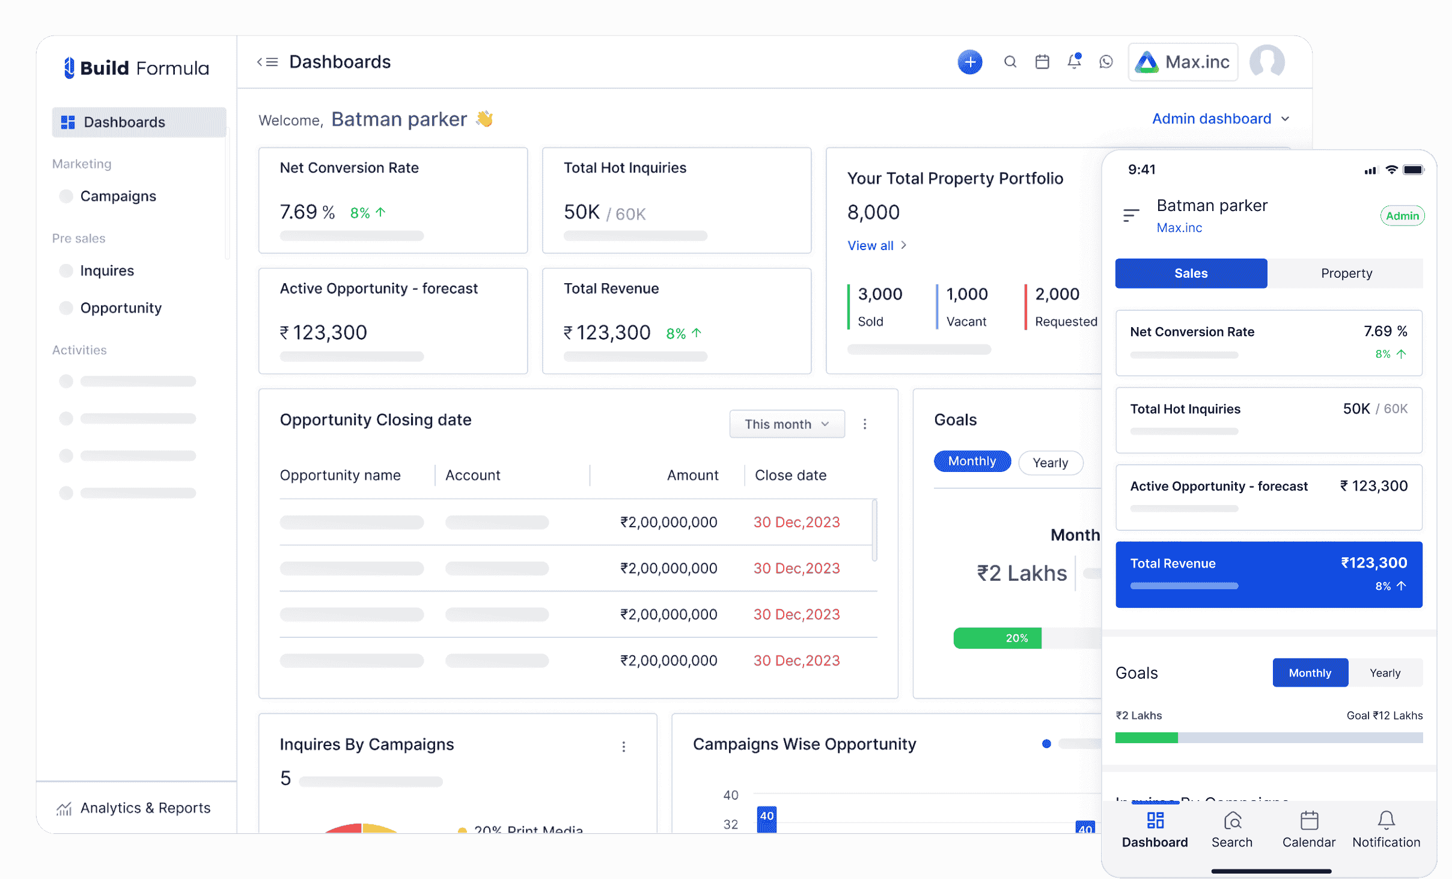Open WhatsApp chat icon in header
This screenshot has width=1452, height=879.
click(x=1106, y=62)
